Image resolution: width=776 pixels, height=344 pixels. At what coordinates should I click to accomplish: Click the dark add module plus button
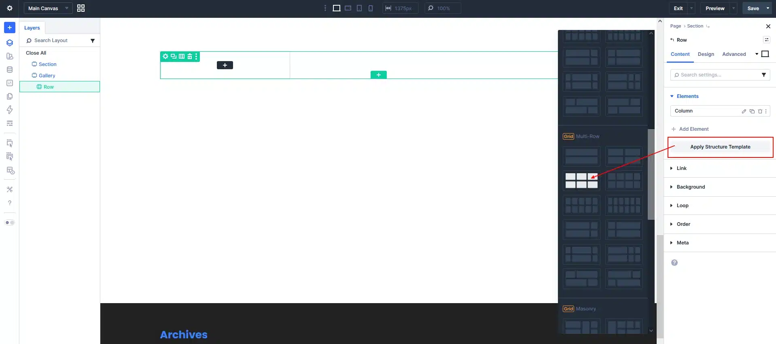[x=225, y=65]
